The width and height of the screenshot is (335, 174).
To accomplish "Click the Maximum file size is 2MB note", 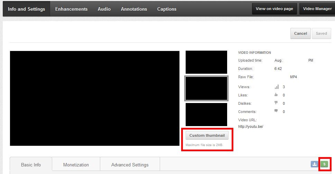I will pyautogui.click(x=204, y=145).
